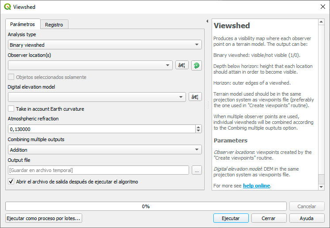This screenshot has width=330, height=228.
Task: Click the Ejecutar button
Action: [x=231, y=218]
